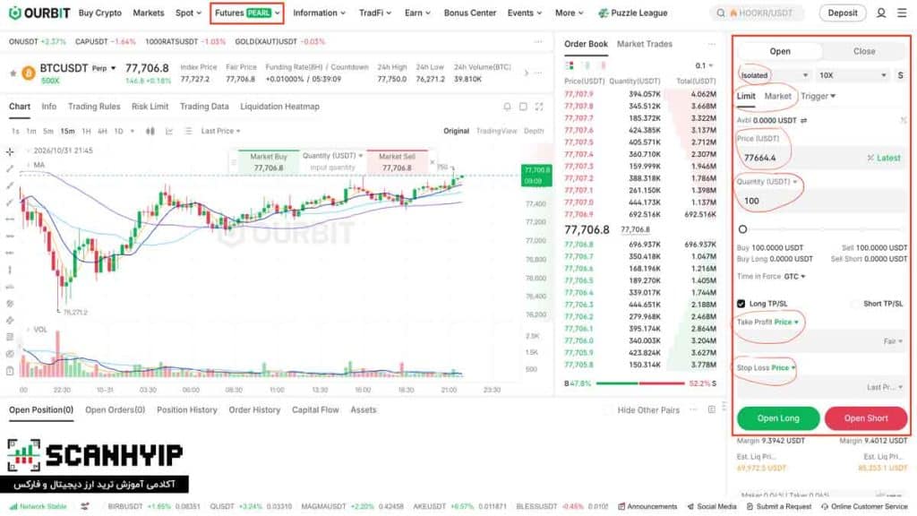The height and width of the screenshot is (516, 917).
Task: Close the quick Market Buy/Sell panel
Action: [433, 162]
